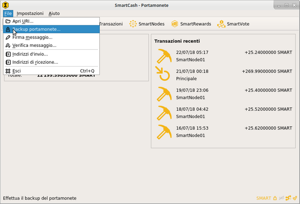The height and width of the screenshot is (204, 300).
Task: Switch to the SmartNodes tab
Action: click(x=147, y=24)
